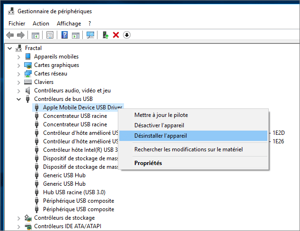Disable device with the down-arrow circle icon
Viewport: 300px width, 231px height.
tap(127, 35)
